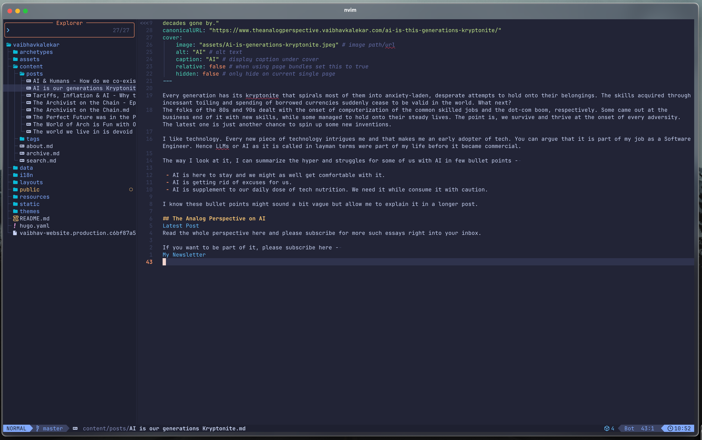Image resolution: width=702 pixels, height=440 pixels.
Task: Click the git branch icon beside master
Action: click(x=38, y=428)
